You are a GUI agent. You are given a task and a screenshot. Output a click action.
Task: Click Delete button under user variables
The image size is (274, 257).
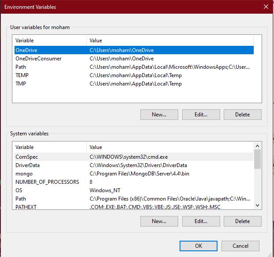coord(242,115)
